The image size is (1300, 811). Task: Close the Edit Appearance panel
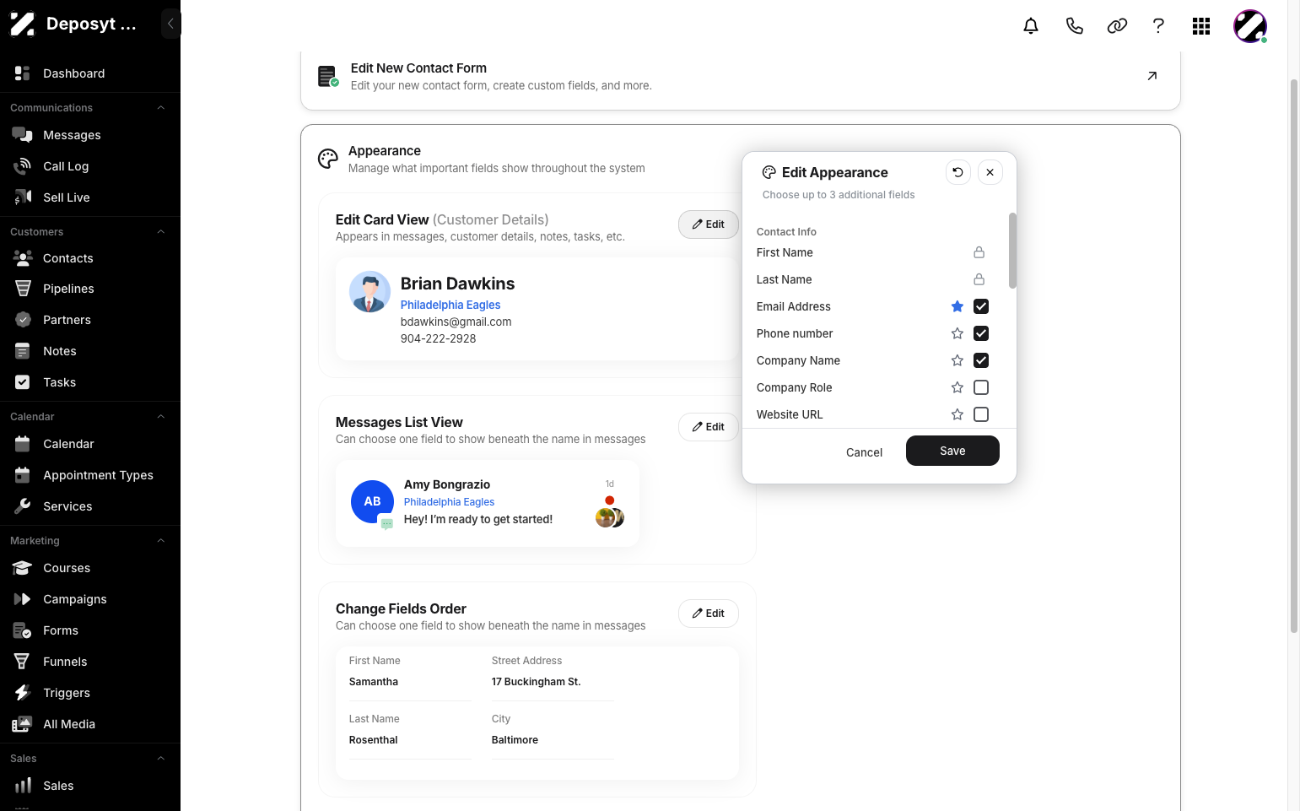[990, 172]
